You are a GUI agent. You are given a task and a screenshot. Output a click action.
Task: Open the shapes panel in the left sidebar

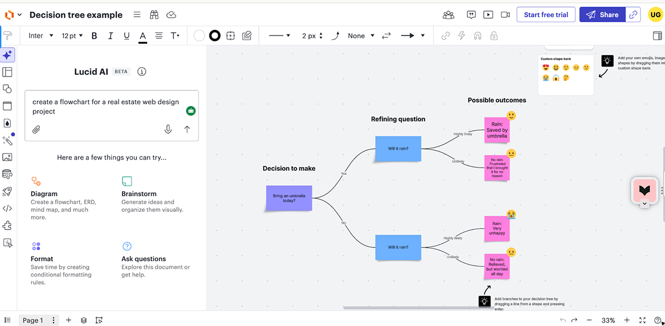coord(8,89)
